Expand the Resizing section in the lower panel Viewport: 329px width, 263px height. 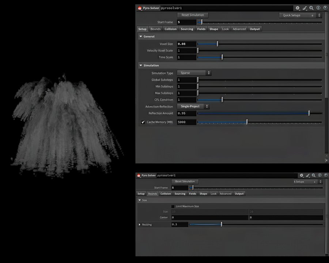(x=140, y=225)
